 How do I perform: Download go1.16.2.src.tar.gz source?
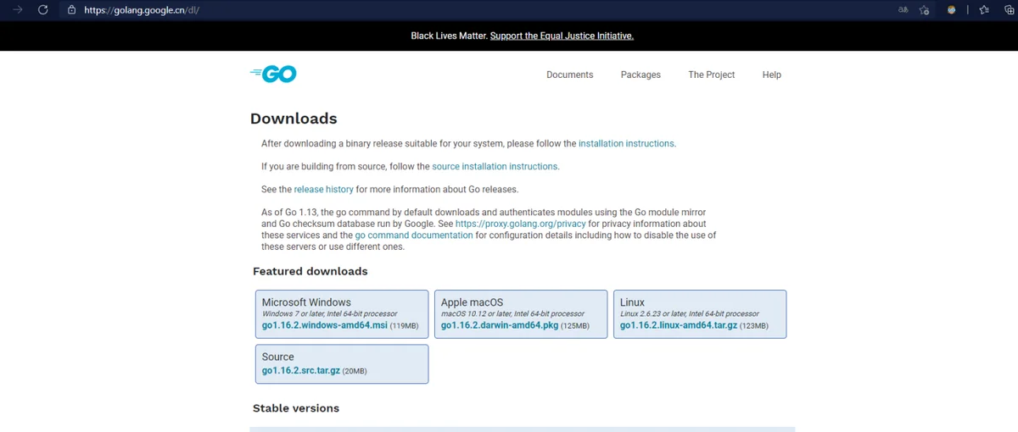(x=301, y=371)
